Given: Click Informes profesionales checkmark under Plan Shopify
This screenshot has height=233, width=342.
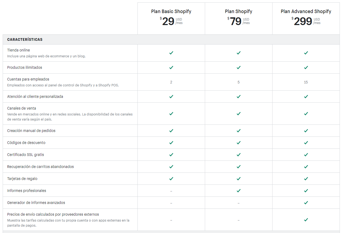Looking at the screenshot, I should [239, 191].
